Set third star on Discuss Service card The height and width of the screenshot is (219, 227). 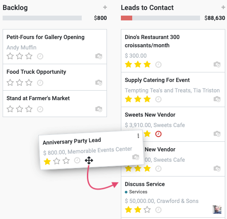147,209
